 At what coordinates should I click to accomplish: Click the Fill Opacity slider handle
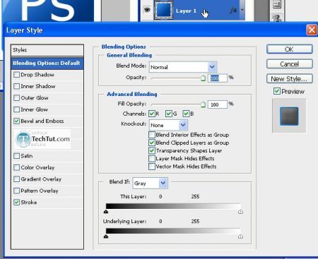coord(203,104)
